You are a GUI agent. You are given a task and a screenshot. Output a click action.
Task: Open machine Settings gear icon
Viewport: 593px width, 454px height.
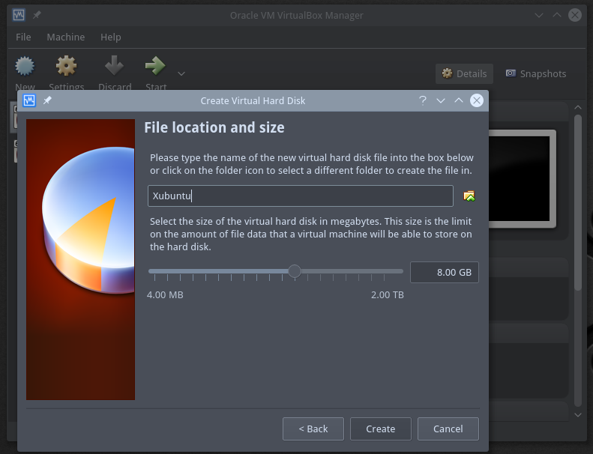coord(66,66)
